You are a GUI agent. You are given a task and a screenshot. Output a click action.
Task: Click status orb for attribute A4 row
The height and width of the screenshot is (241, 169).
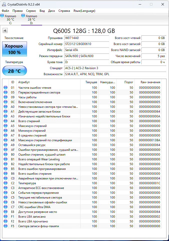[x=6, y=121]
